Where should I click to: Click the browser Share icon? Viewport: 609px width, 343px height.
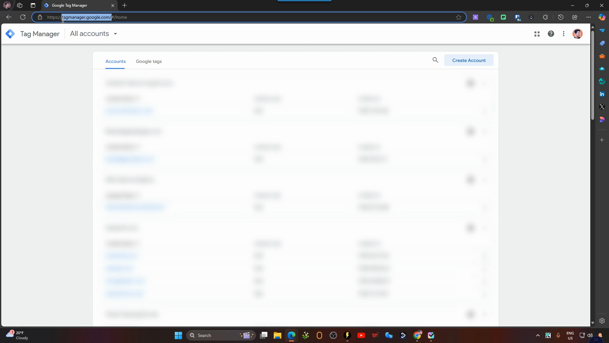575,17
